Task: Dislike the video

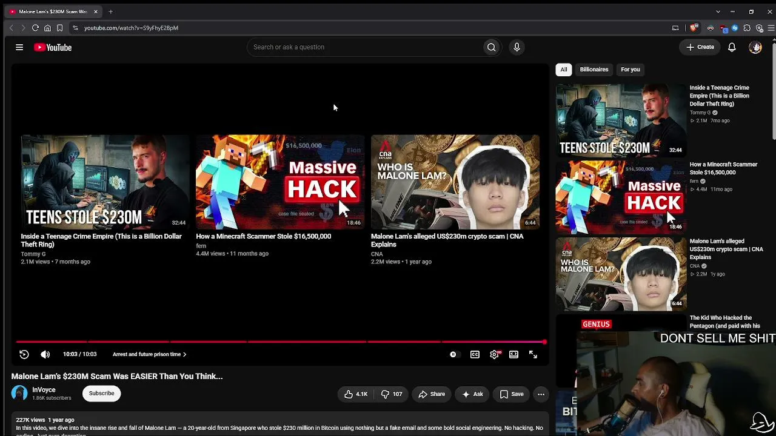Action: [391, 394]
